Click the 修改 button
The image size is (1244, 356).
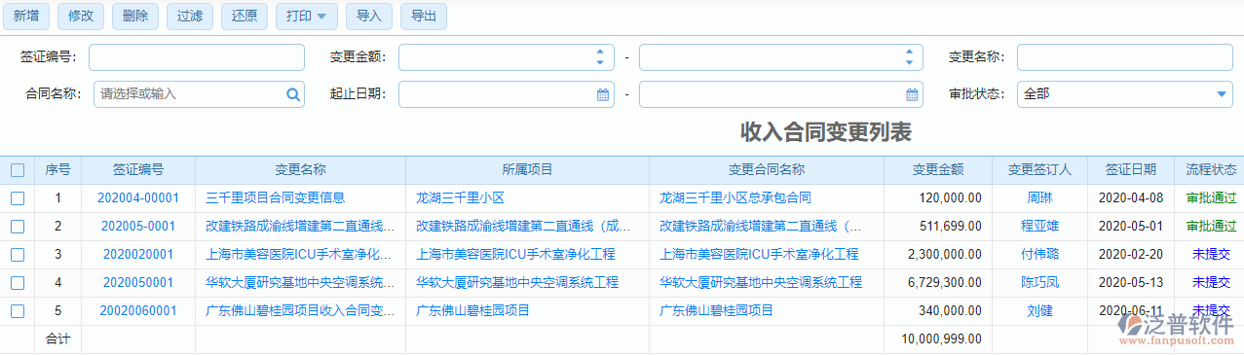82,17
